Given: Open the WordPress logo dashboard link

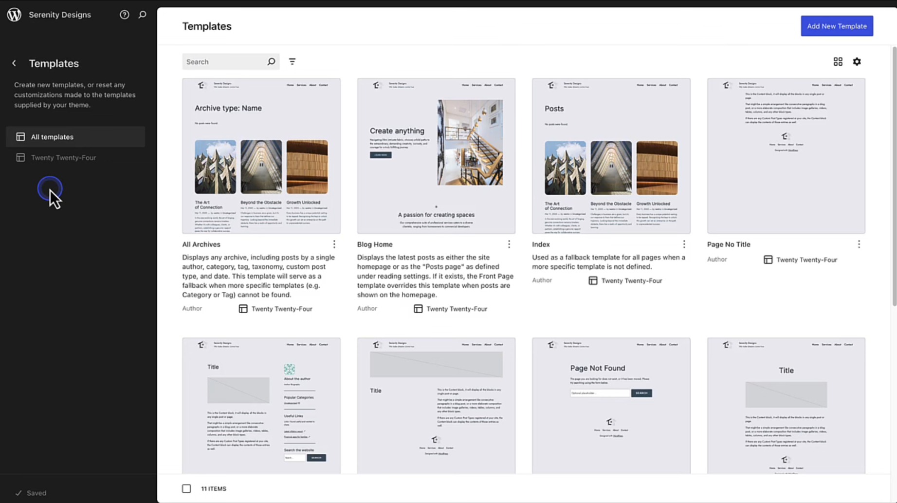Looking at the screenshot, I should [x=14, y=15].
